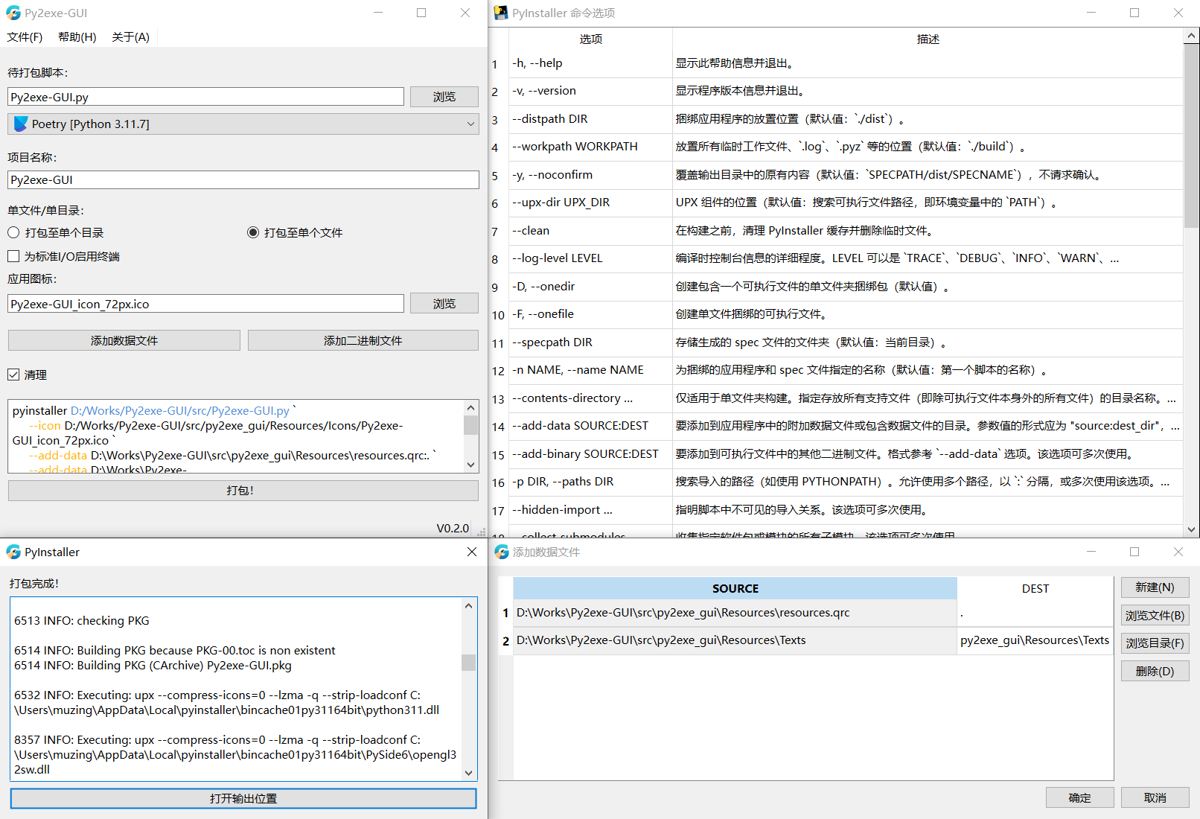This screenshot has width=1200, height=819.
Task: Close the PyInstaller output dialog
Action: [x=471, y=552]
